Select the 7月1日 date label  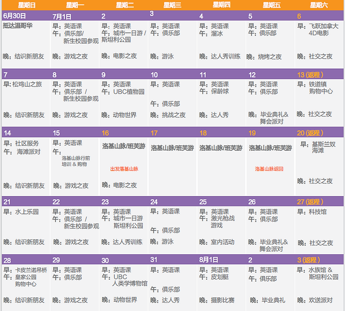[x=62, y=16]
